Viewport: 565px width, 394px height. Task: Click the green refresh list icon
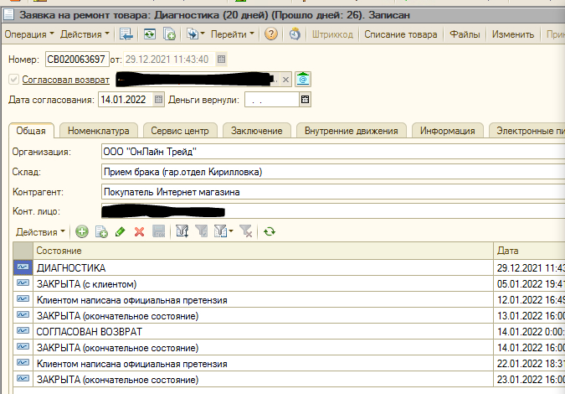point(269,231)
